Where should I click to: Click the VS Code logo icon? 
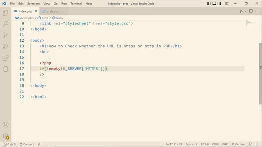(x=4, y=4)
